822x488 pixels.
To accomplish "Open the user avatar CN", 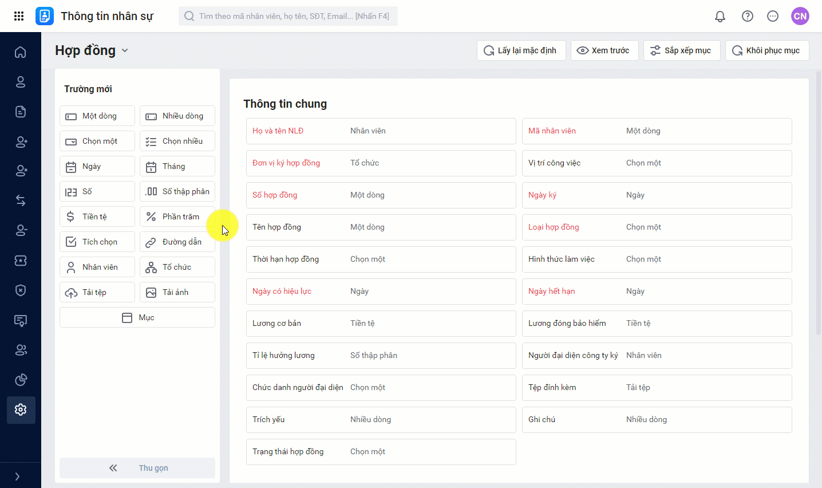I will [x=800, y=16].
